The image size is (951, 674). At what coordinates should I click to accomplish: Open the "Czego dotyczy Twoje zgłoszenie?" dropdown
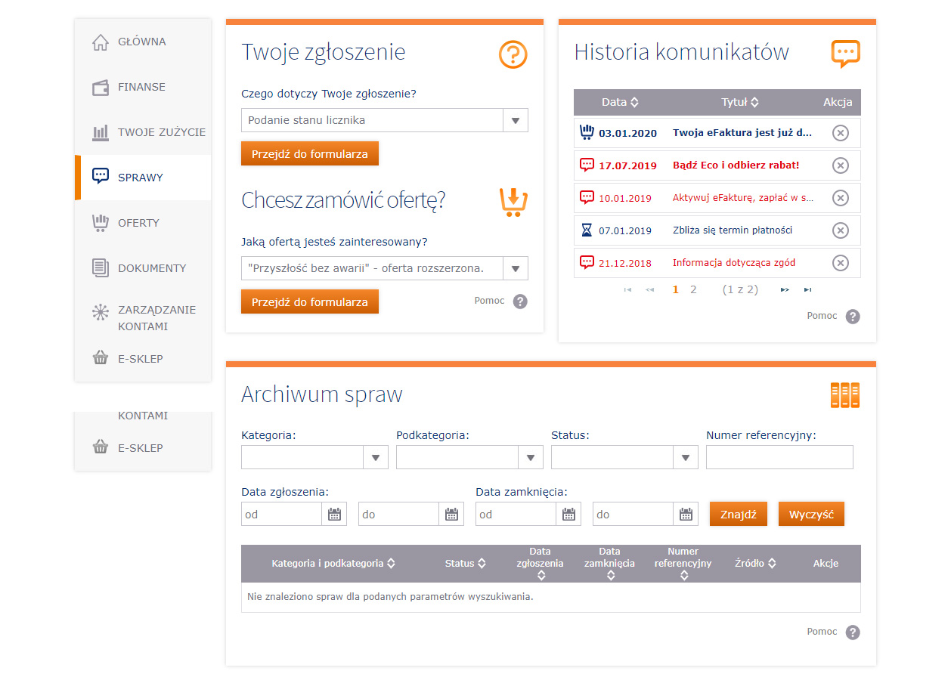point(515,119)
